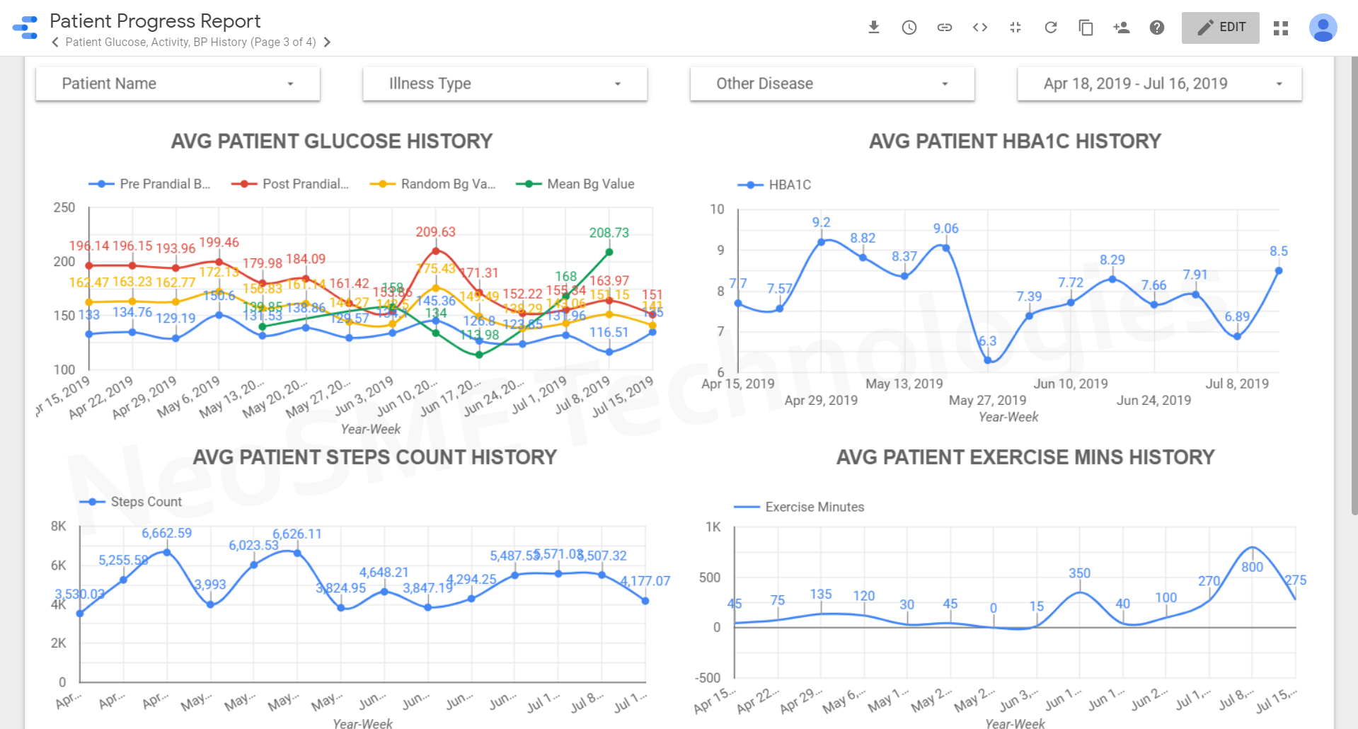Click the EDIT button
The width and height of the screenshot is (1358, 729).
point(1220,27)
